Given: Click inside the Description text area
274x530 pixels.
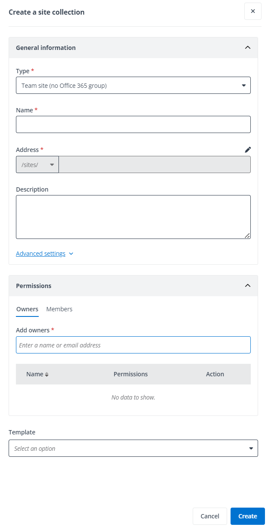Looking at the screenshot, I should pyautogui.click(x=133, y=217).
